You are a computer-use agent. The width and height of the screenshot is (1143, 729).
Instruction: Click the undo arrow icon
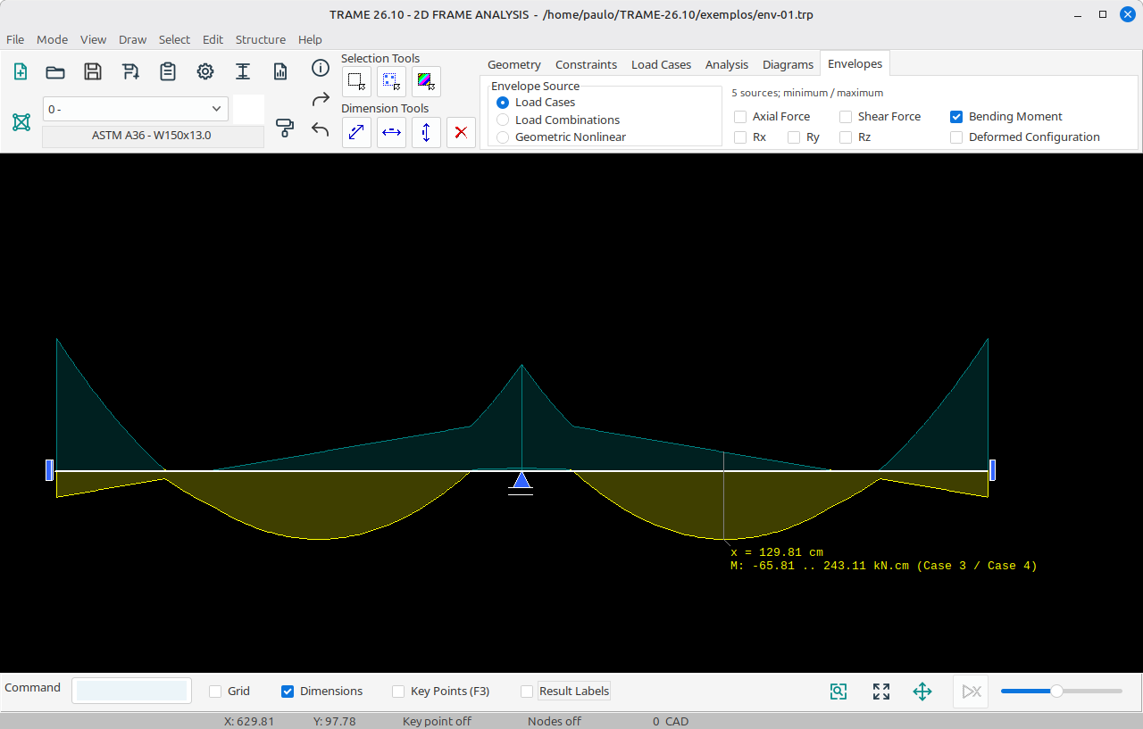click(321, 129)
